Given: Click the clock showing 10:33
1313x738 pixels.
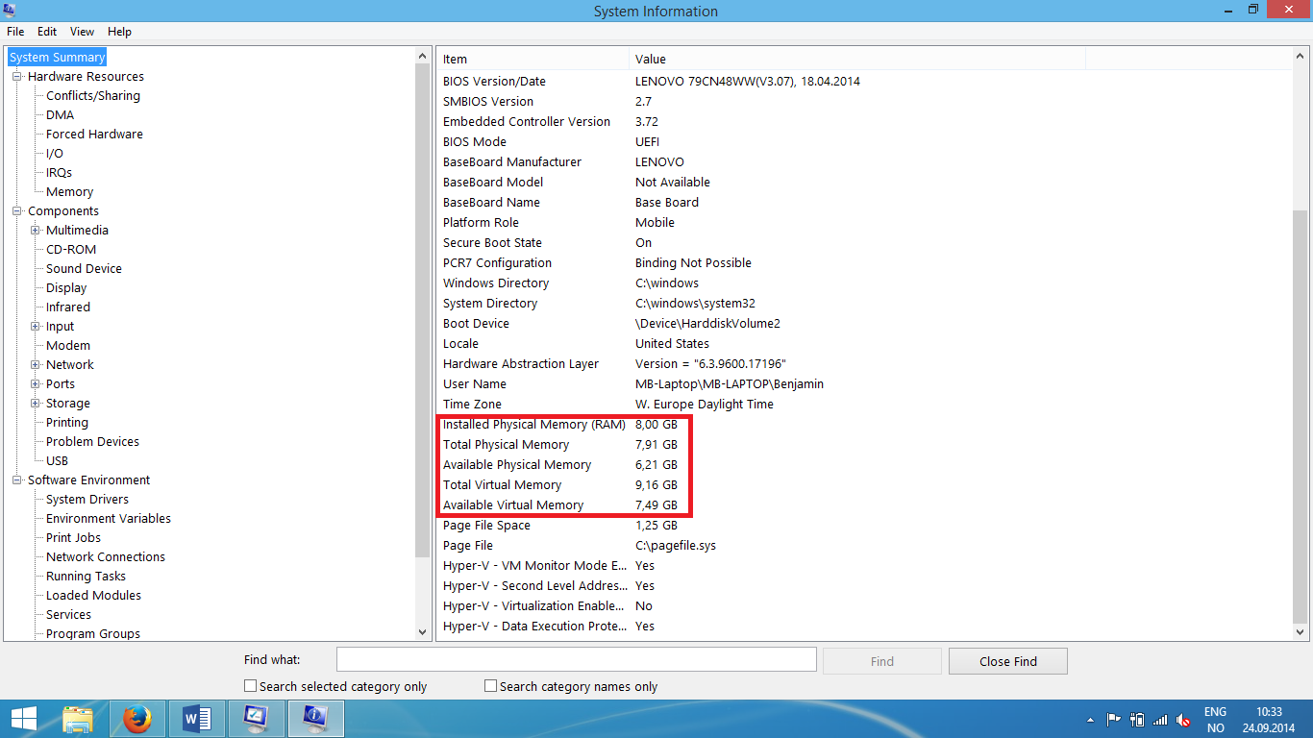Looking at the screenshot, I should tap(1270, 712).
